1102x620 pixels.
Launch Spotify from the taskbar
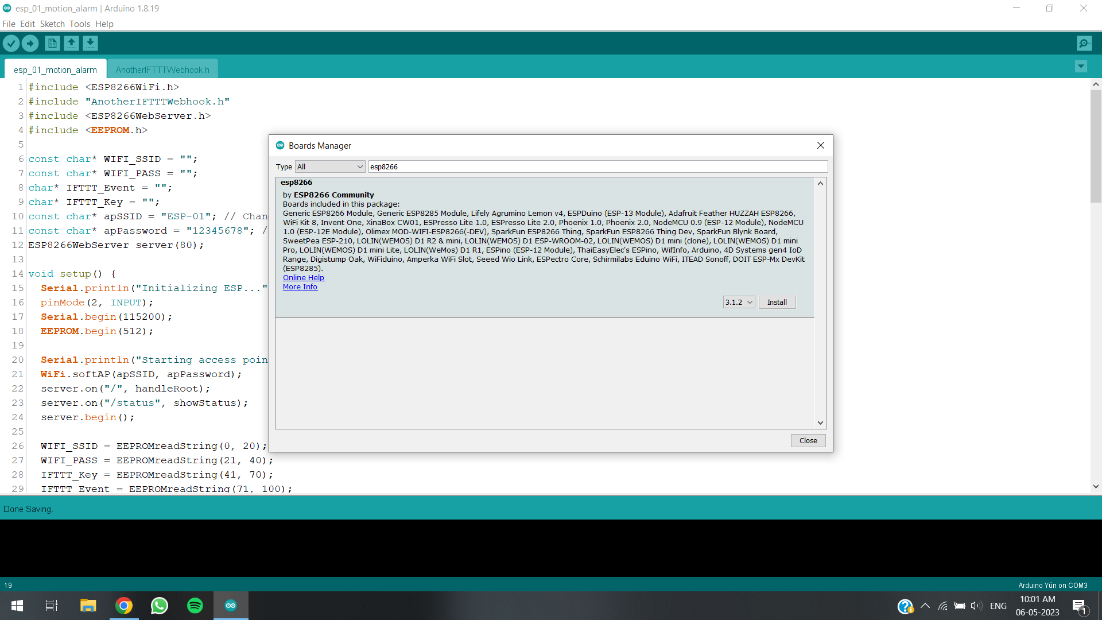click(x=195, y=605)
